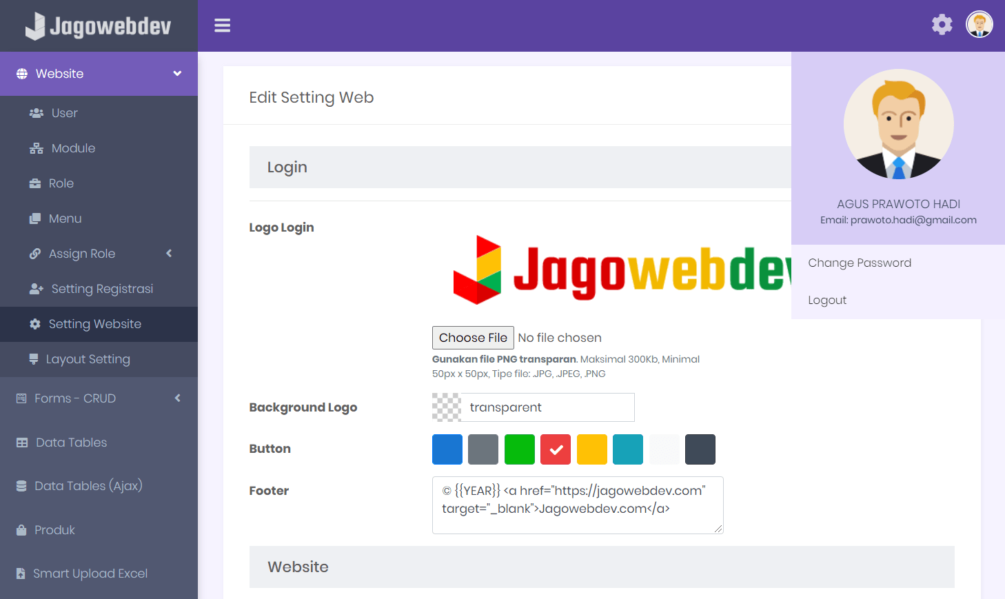Open the Layout Setting menu item

coord(88,358)
